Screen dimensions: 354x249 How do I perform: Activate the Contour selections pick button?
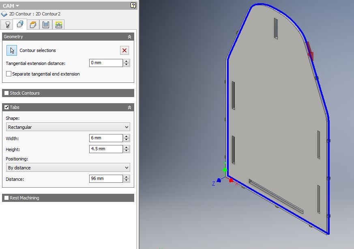pyautogui.click(x=11, y=50)
